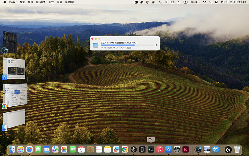Open Calendar showing date 3
The image size is (249, 156).
pos(81,150)
